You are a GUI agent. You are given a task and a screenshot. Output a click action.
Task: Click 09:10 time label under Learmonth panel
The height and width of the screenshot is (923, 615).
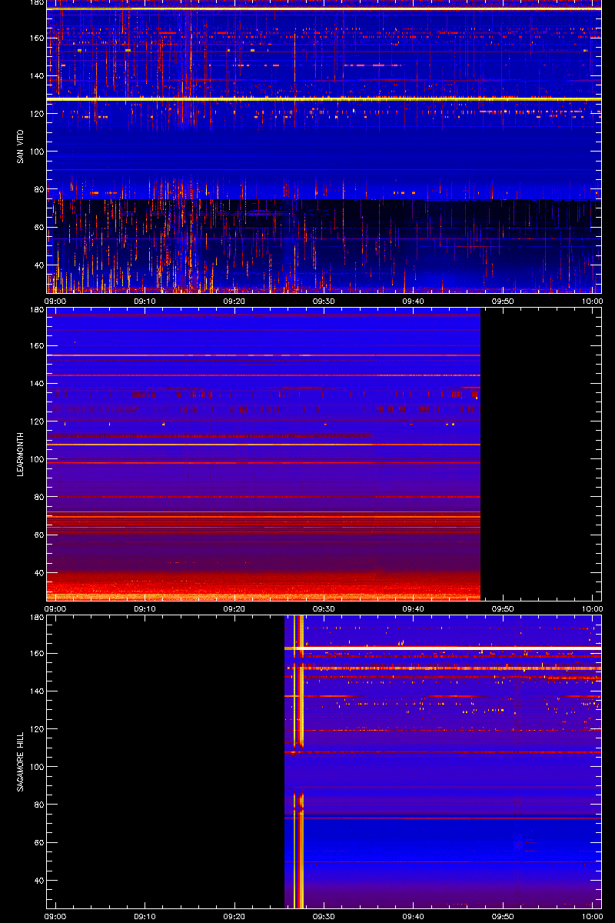pyautogui.click(x=145, y=608)
